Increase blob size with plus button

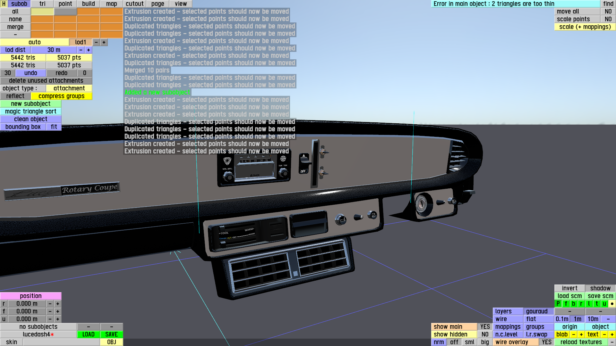pyautogui.click(x=581, y=334)
